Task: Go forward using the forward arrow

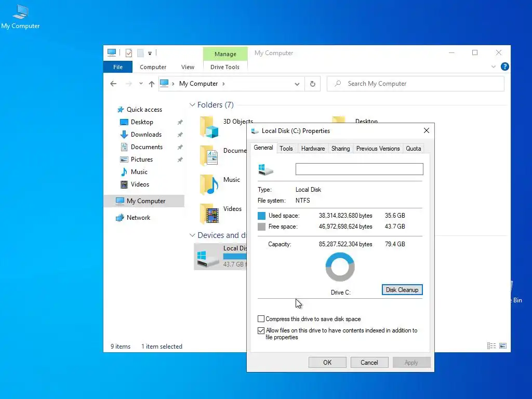Action: tap(129, 84)
